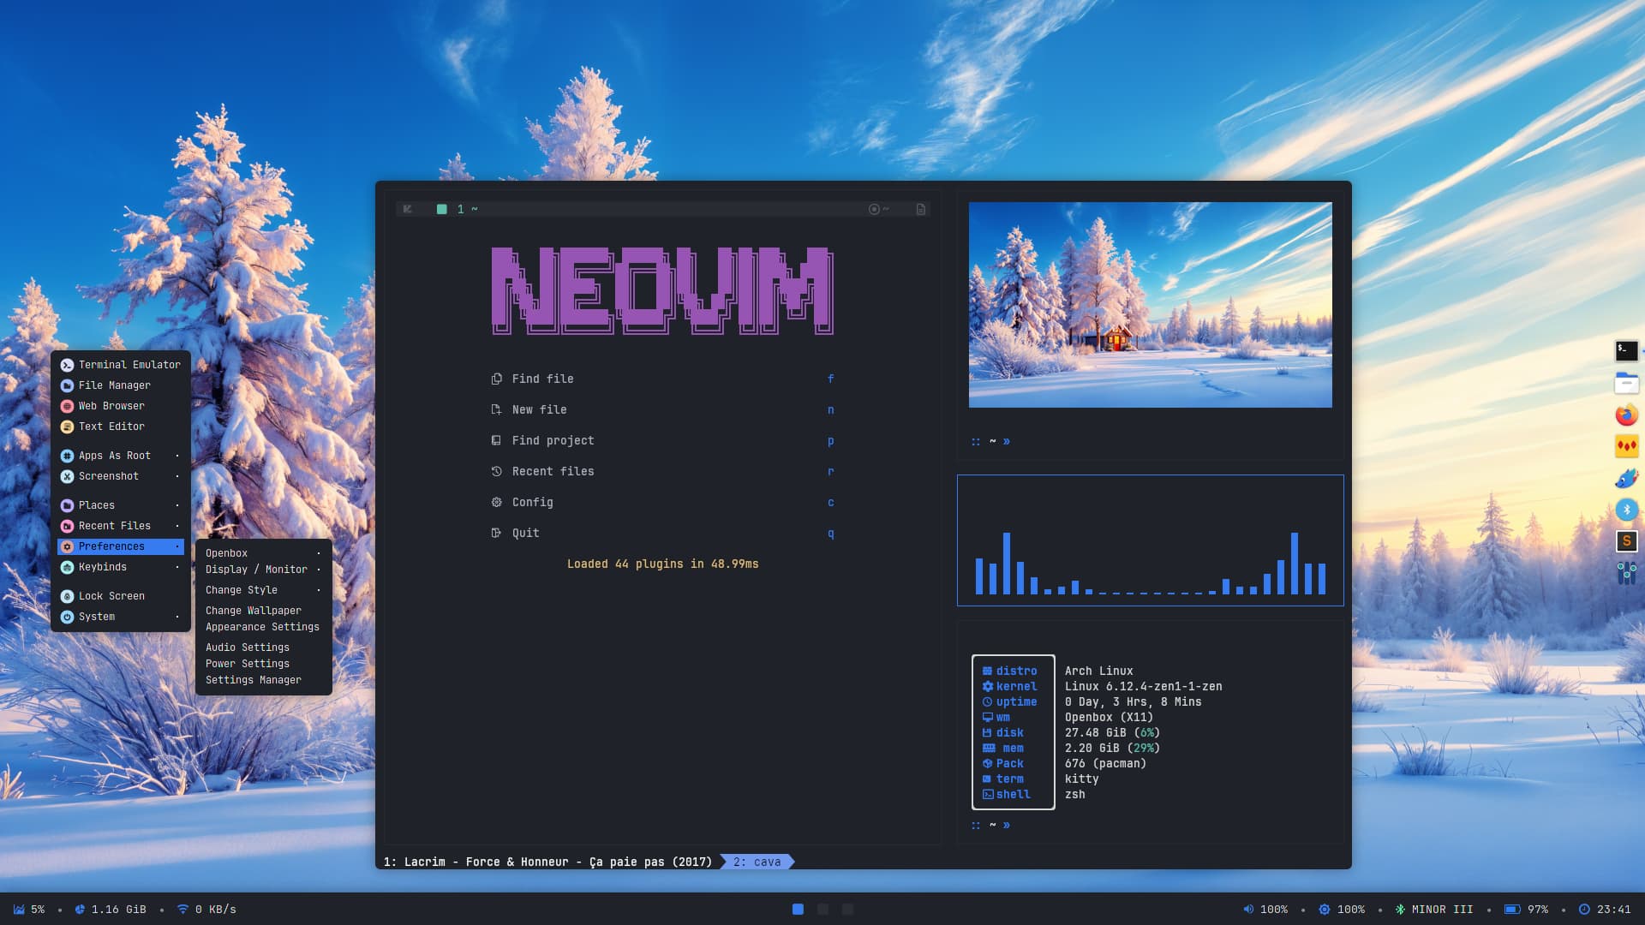The width and height of the screenshot is (1645, 925).
Task: Click the "MINOR III" Bluetooth device label
Action: (1442, 910)
